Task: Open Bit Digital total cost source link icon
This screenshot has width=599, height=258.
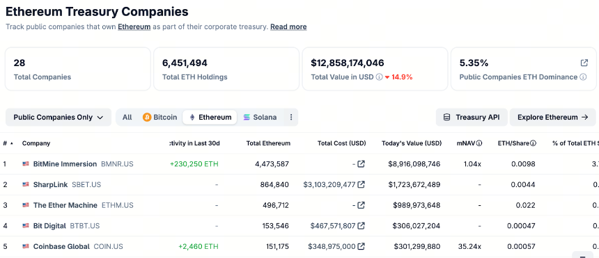Action: click(361, 226)
